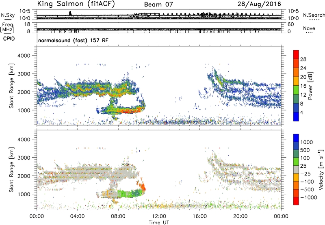Click the date 28/Aug/2016
Viewport: 325px width, 225px height.
point(259,4)
